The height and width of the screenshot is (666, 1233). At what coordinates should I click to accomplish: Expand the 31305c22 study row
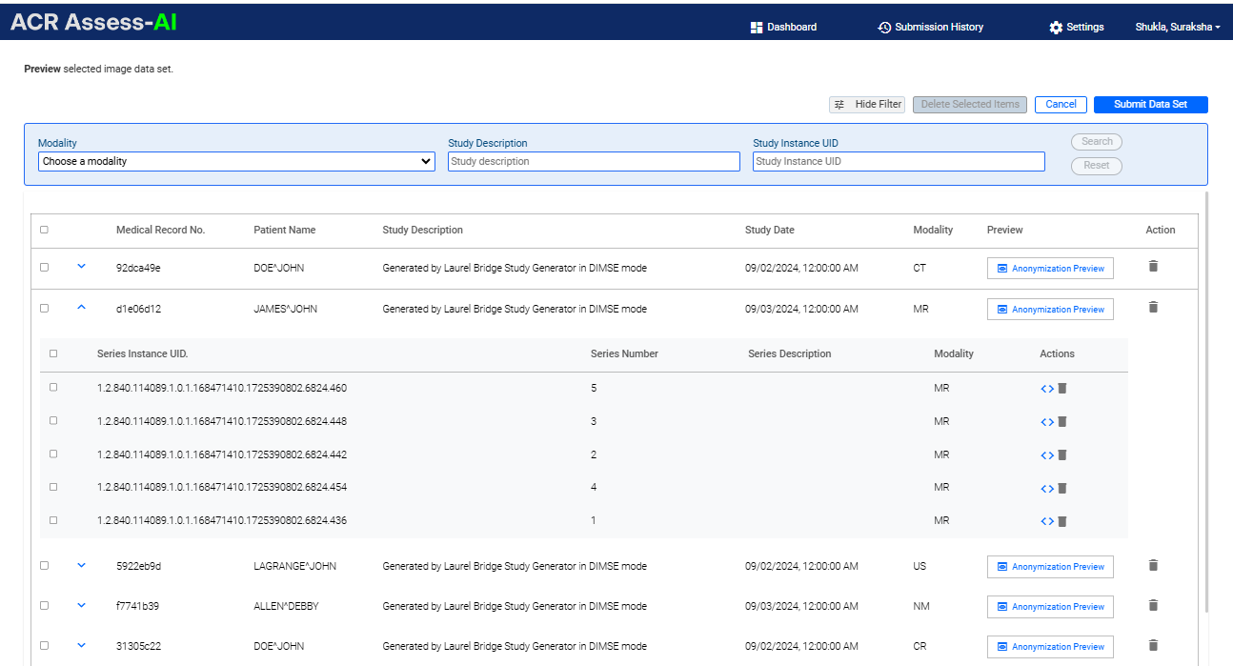(81, 645)
